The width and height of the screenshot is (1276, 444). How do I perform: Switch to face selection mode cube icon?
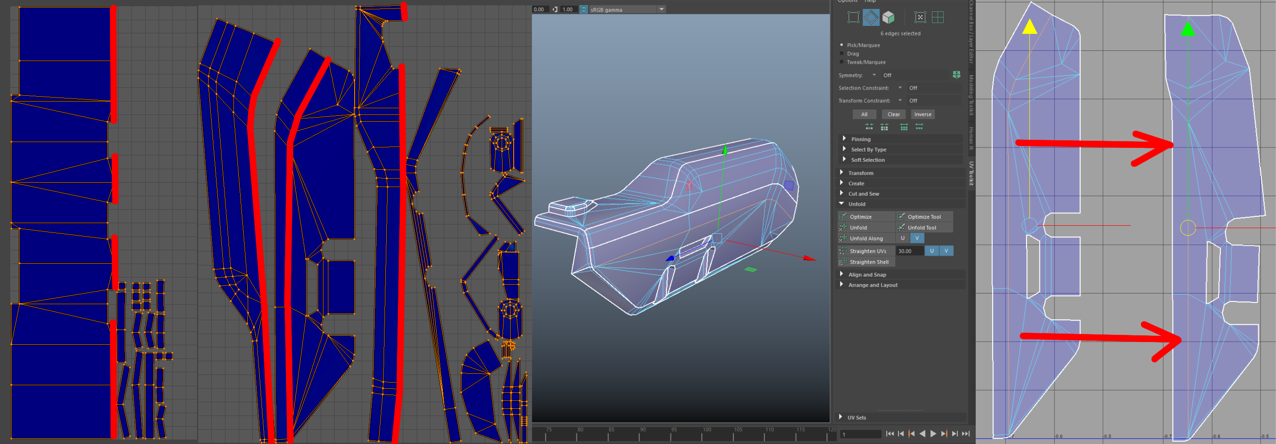tap(889, 17)
